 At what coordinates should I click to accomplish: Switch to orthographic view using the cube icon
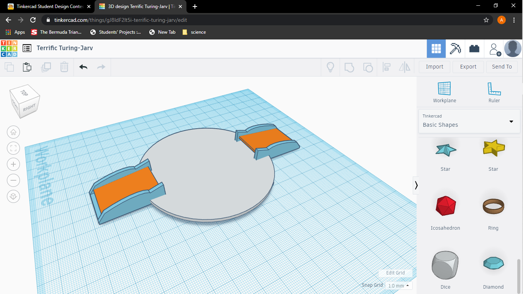(13, 196)
